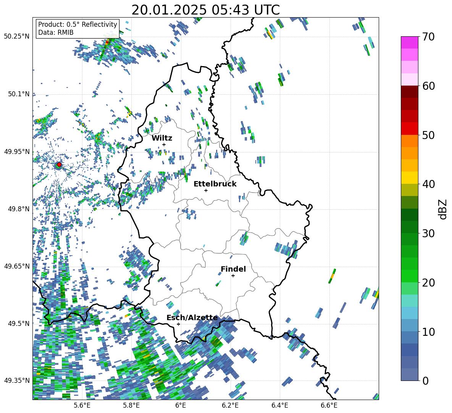
Task: Click the 49.8°N latitude label
Action: click(x=18, y=209)
